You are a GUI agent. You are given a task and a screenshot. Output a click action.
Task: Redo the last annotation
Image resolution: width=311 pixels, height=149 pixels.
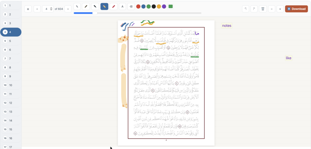(x=254, y=9)
